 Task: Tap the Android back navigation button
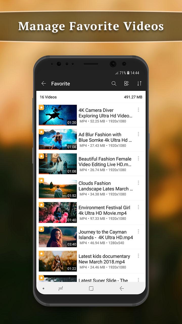(122, 289)
